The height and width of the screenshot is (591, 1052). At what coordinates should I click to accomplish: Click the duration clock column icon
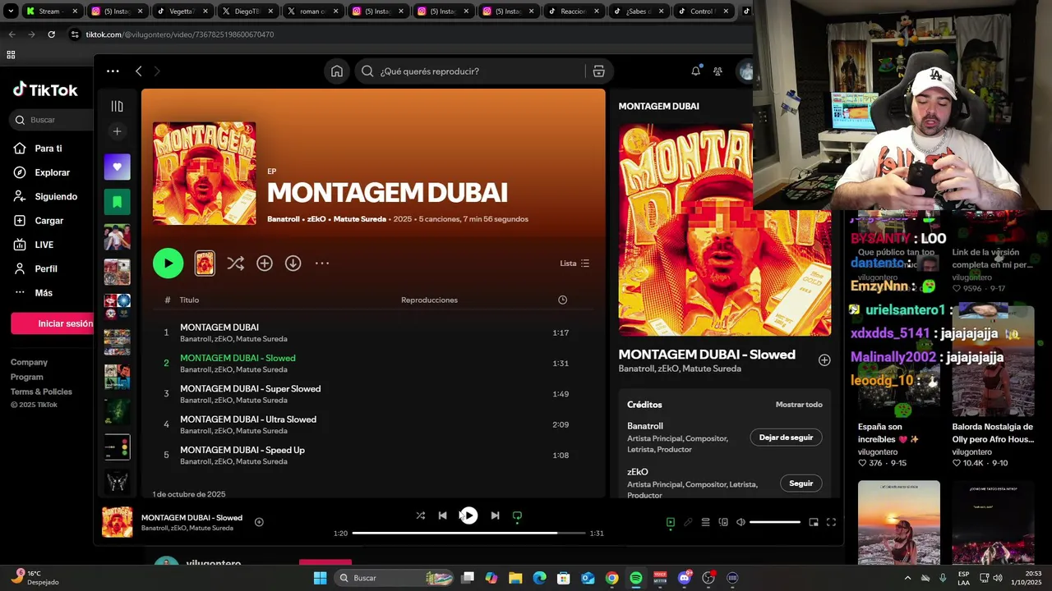coord(562,300)
